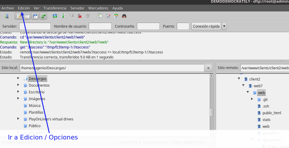Open the Sitio local path dropdown
Image resolution: width=289 pixels, height=148 pixels.
(x=208, y=68)
